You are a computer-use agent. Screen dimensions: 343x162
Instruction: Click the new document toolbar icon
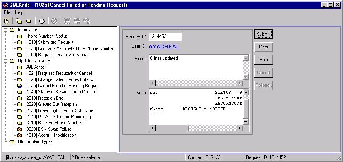tap(7, 21)
